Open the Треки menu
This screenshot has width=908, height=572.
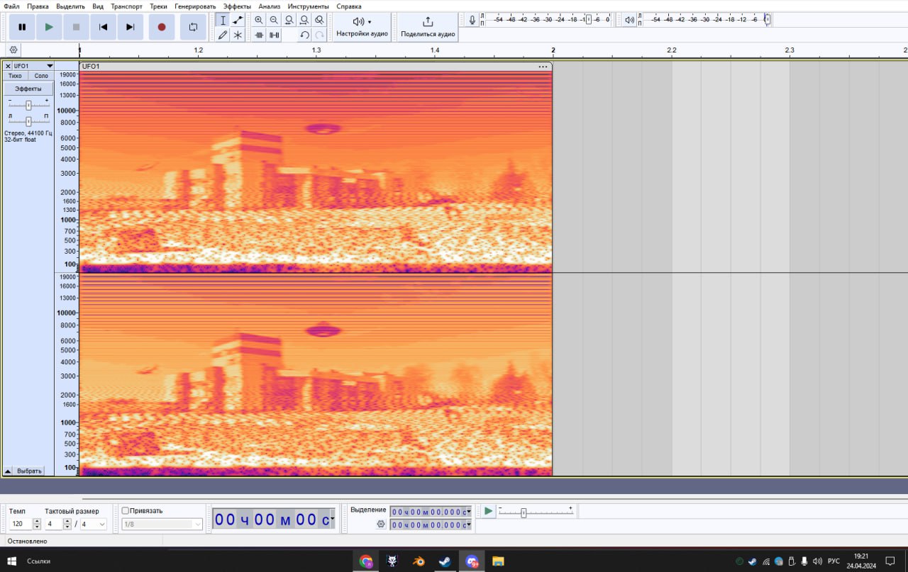[x=159, y=6]
